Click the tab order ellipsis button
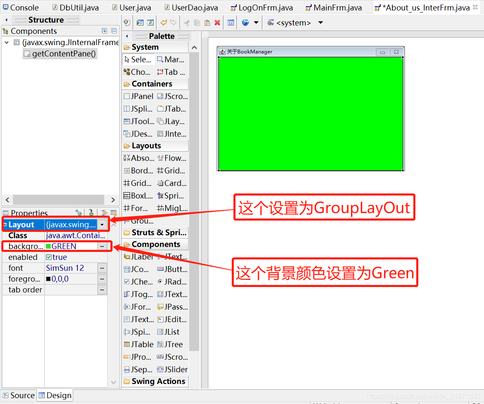Viewport: 484px width, 404px height. (102, 290)
